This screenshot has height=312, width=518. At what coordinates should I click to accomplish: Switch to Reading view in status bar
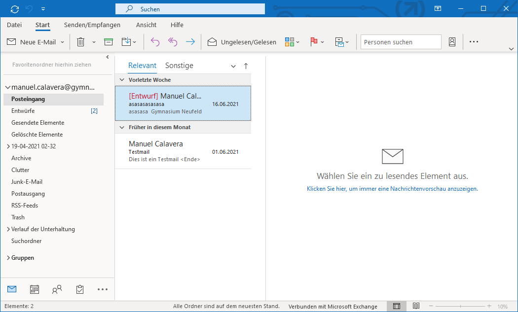point(416,306)
